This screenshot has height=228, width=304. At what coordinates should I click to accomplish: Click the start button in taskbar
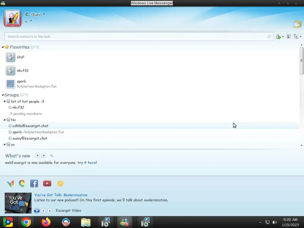tap(8, 222)
